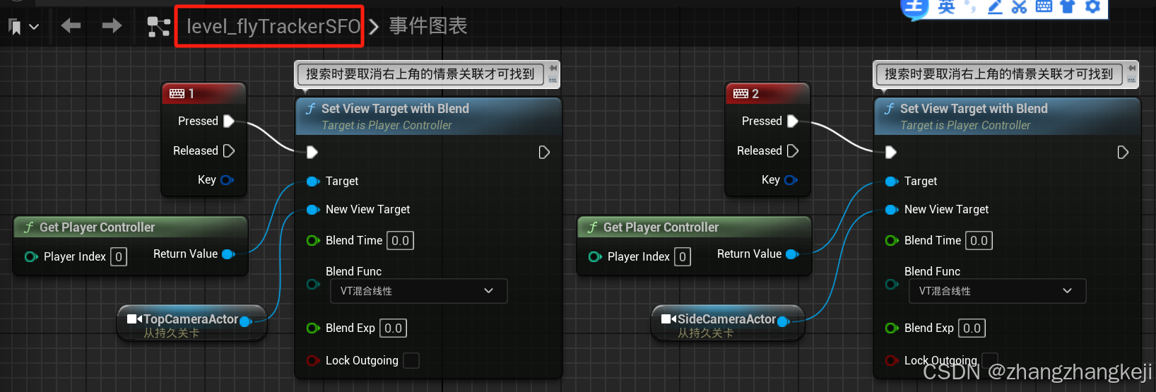The image size is (1156, 392).
Task: Open the level_flyTrackerSFO breadcrumb
Action: click(x=273, y=26)
